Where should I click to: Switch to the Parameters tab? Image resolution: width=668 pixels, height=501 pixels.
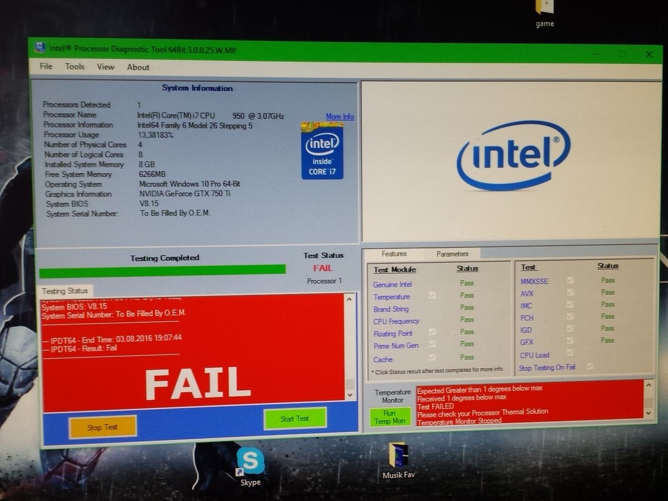[x=452, y=254]
